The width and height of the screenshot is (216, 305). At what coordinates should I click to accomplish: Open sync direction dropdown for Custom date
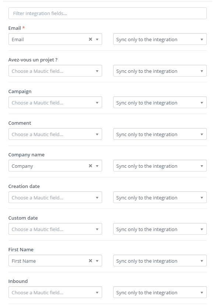[160, 229]
